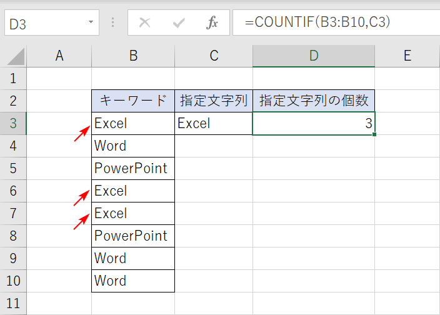Screen dimensions: 440x315
Task: Select row 1 header
Action: pos(13,79)
